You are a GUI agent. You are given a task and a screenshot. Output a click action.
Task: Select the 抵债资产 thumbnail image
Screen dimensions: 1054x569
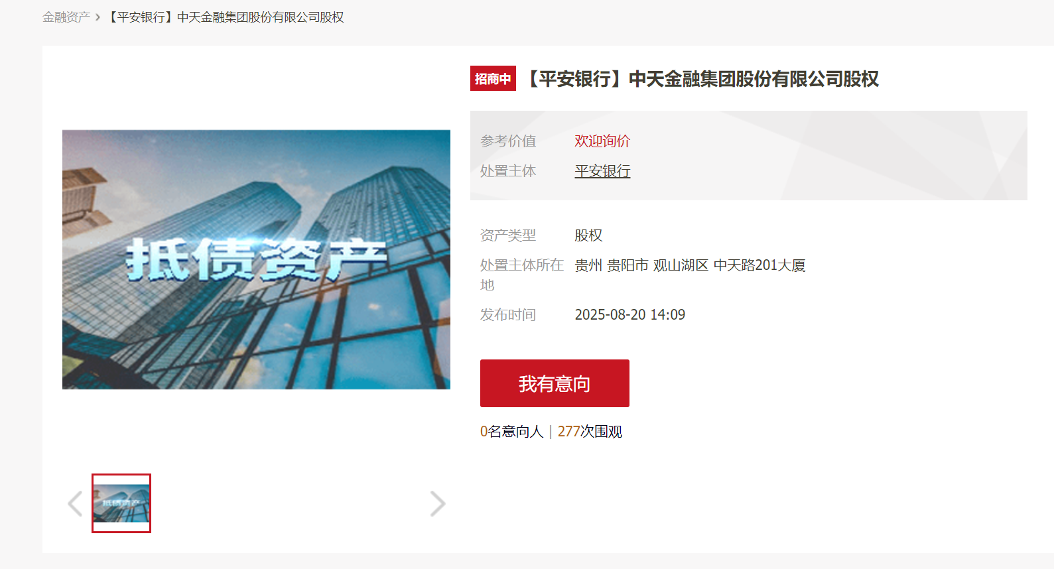121,503
